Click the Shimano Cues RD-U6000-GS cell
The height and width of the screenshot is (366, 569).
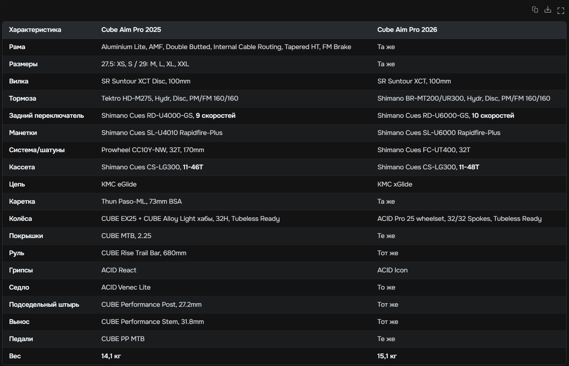coord(445,116)
